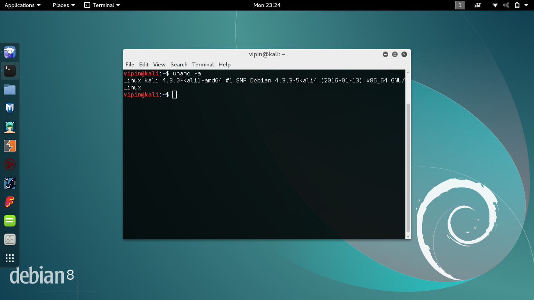Maximize the terminal window

(395, 54)
